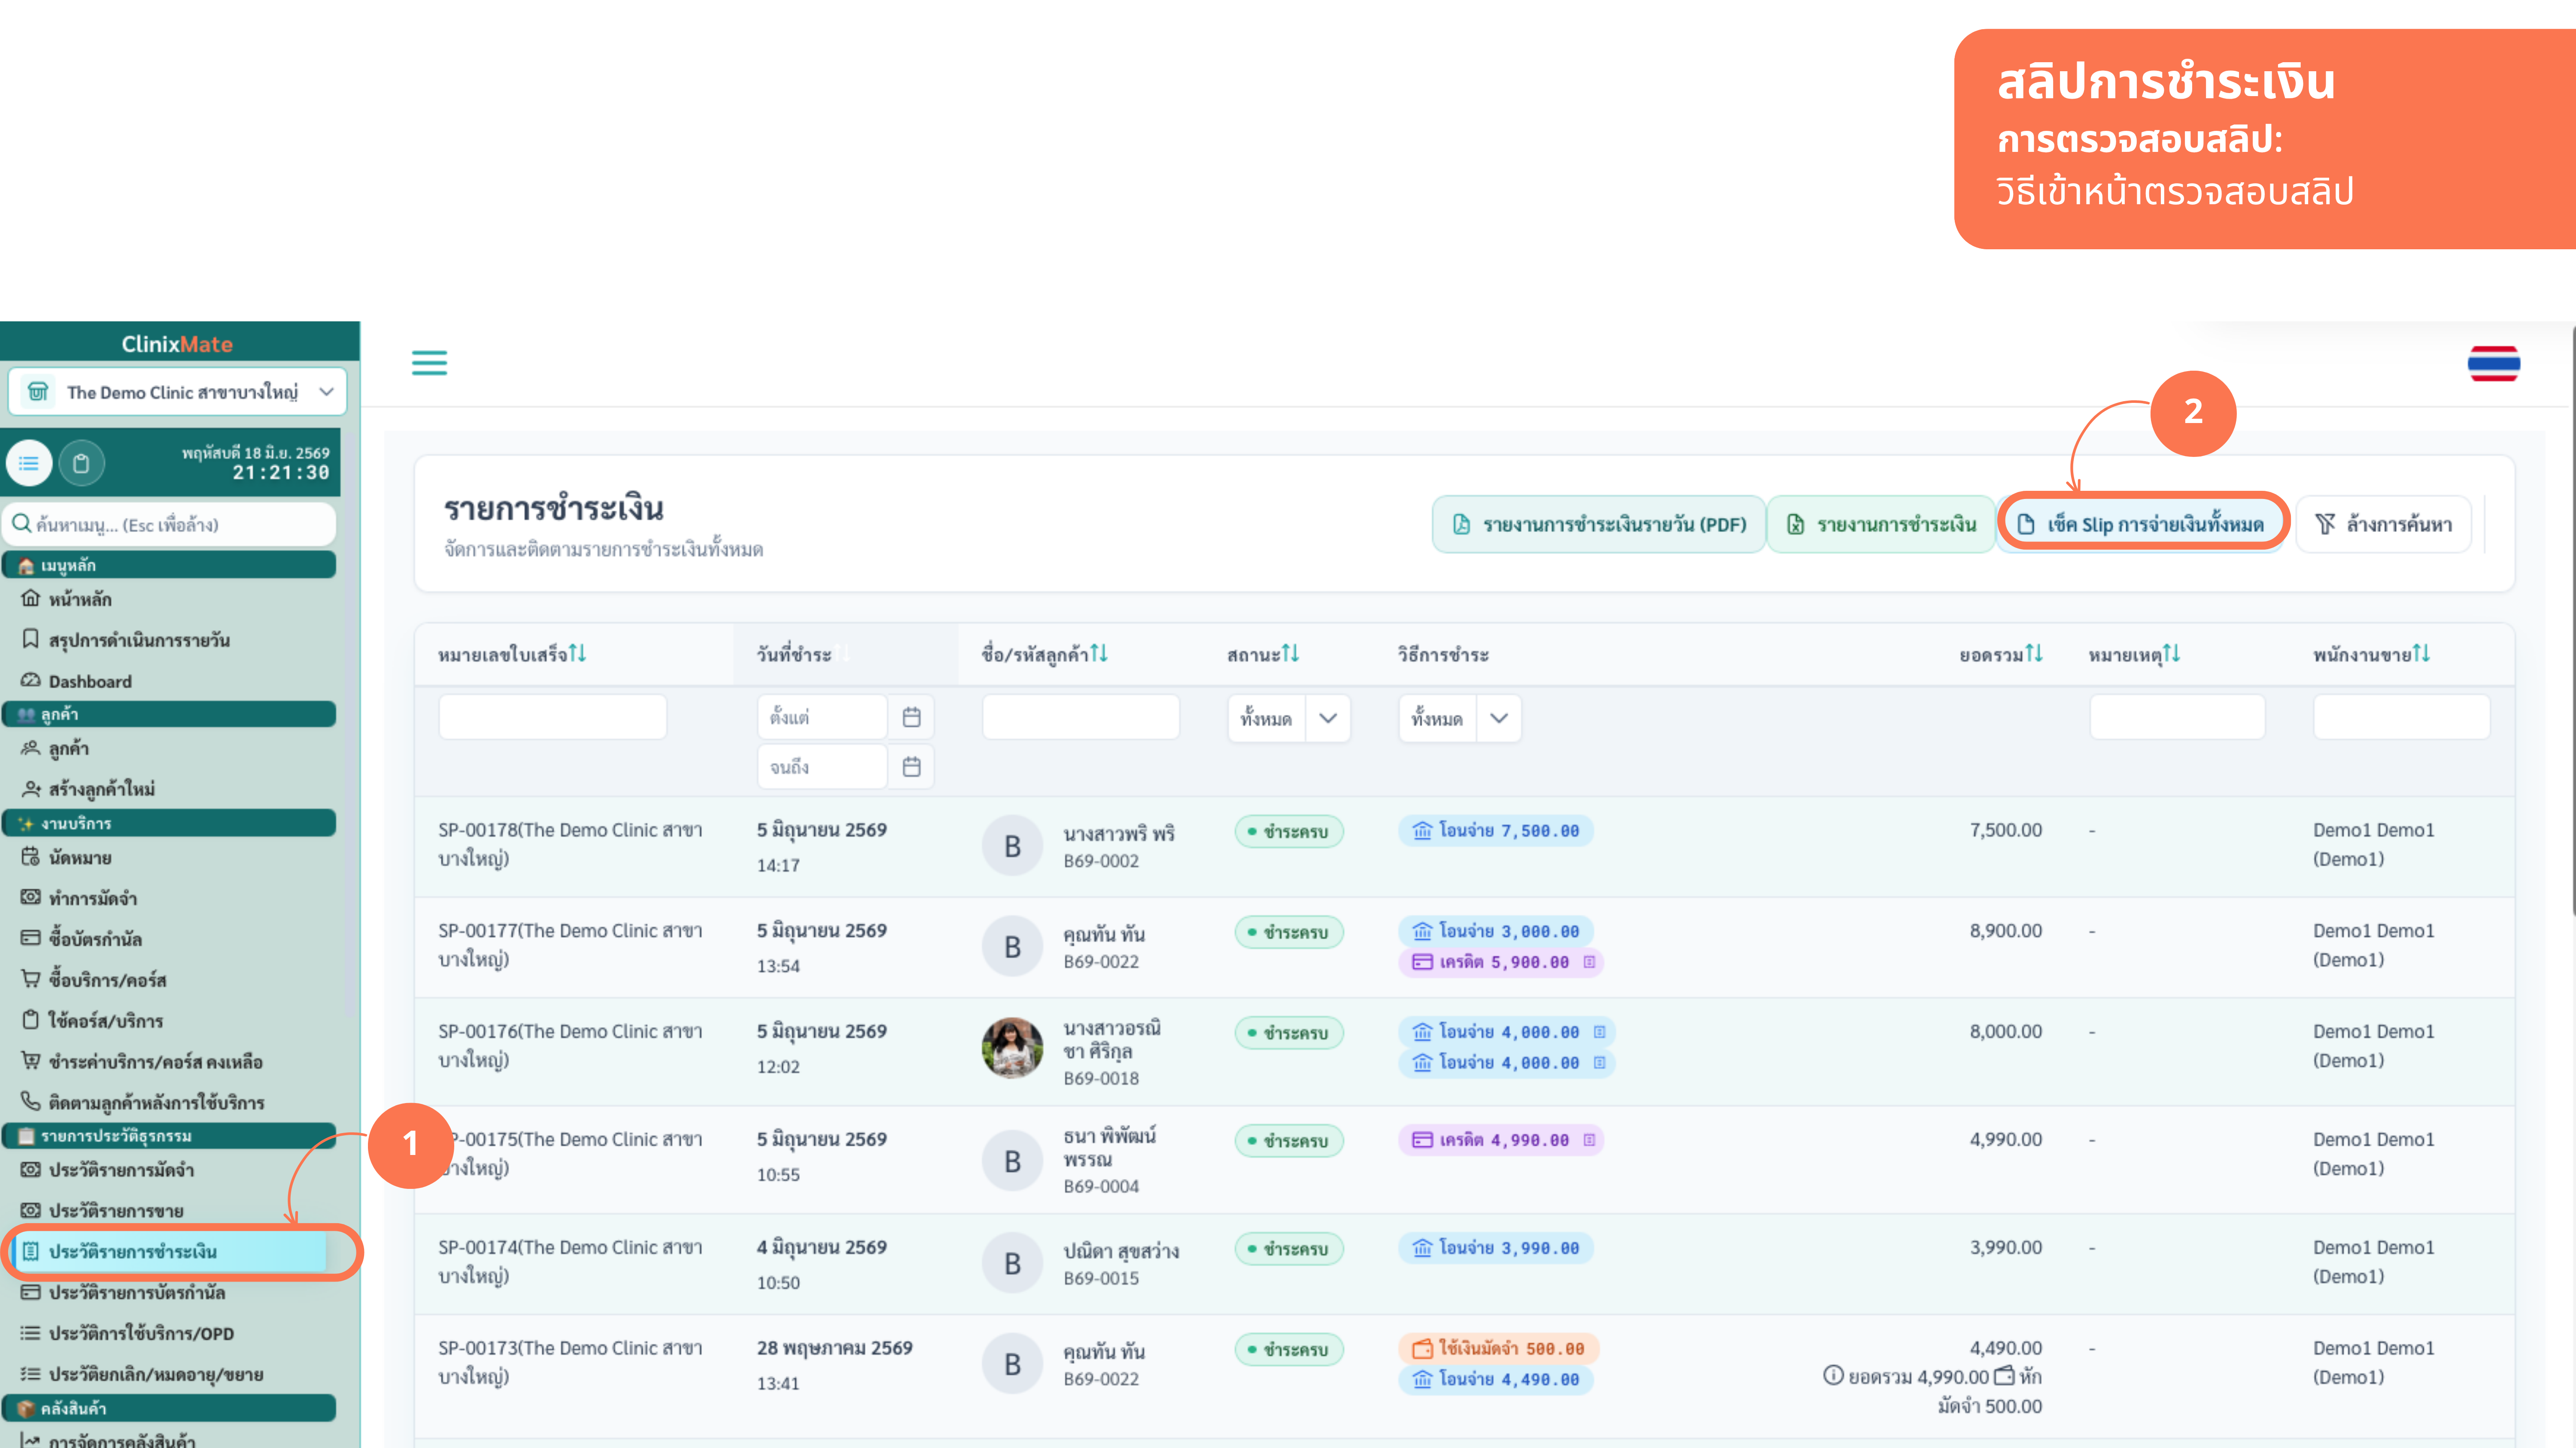2576x1448 pixels.
Task: Open the end date calendar picker icon
Action: click(911, 766)
